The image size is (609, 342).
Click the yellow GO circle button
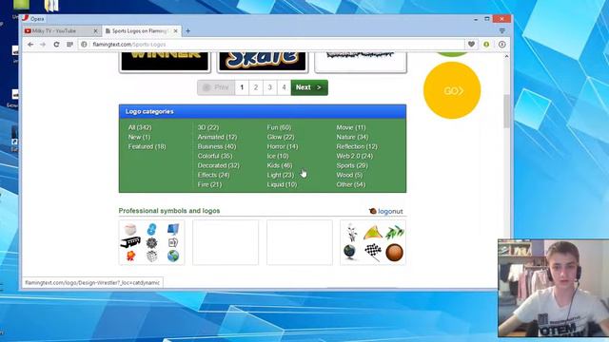(x=452, y=90)
